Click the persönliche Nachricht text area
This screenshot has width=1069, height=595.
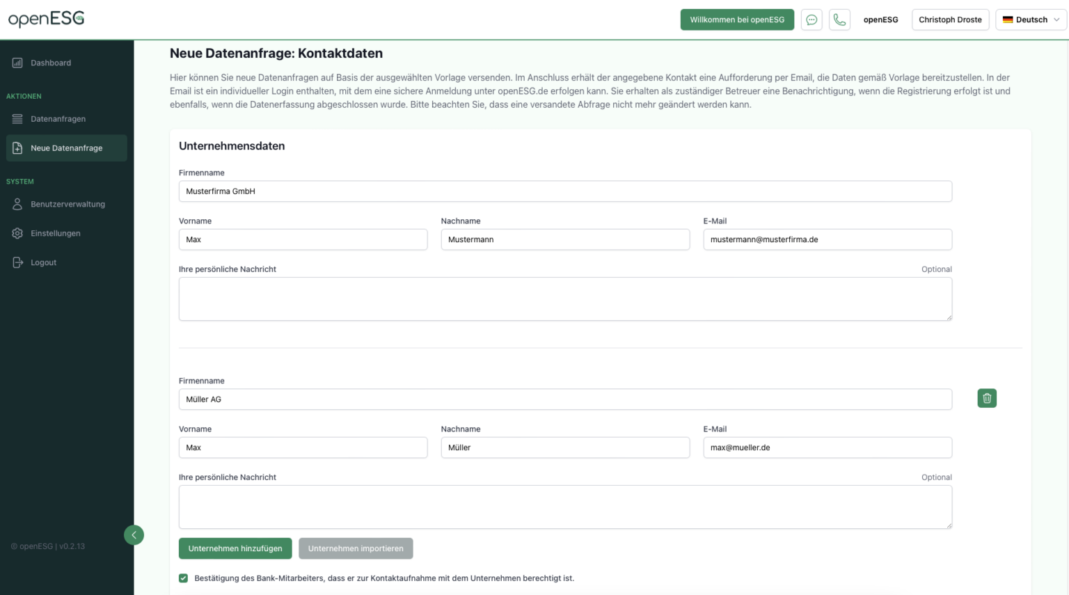(x=565, y=299)
